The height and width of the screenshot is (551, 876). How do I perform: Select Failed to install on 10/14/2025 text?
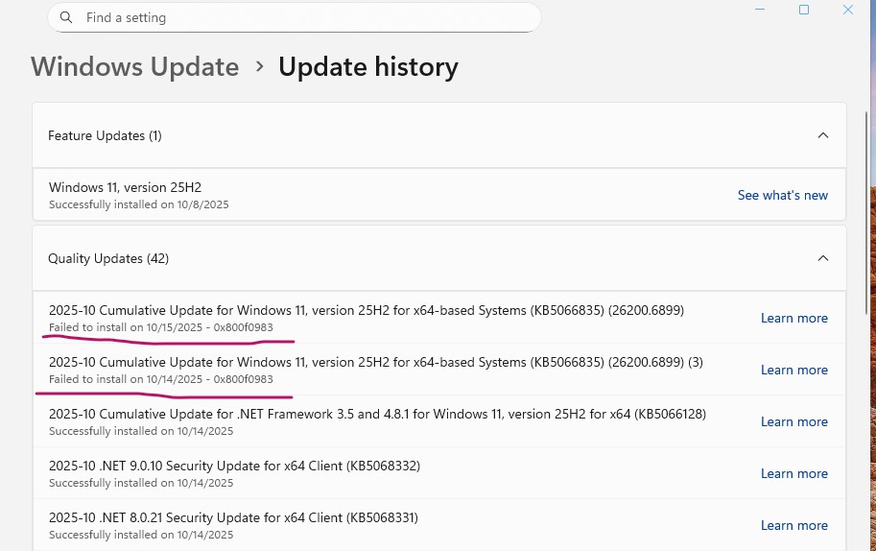161,379
